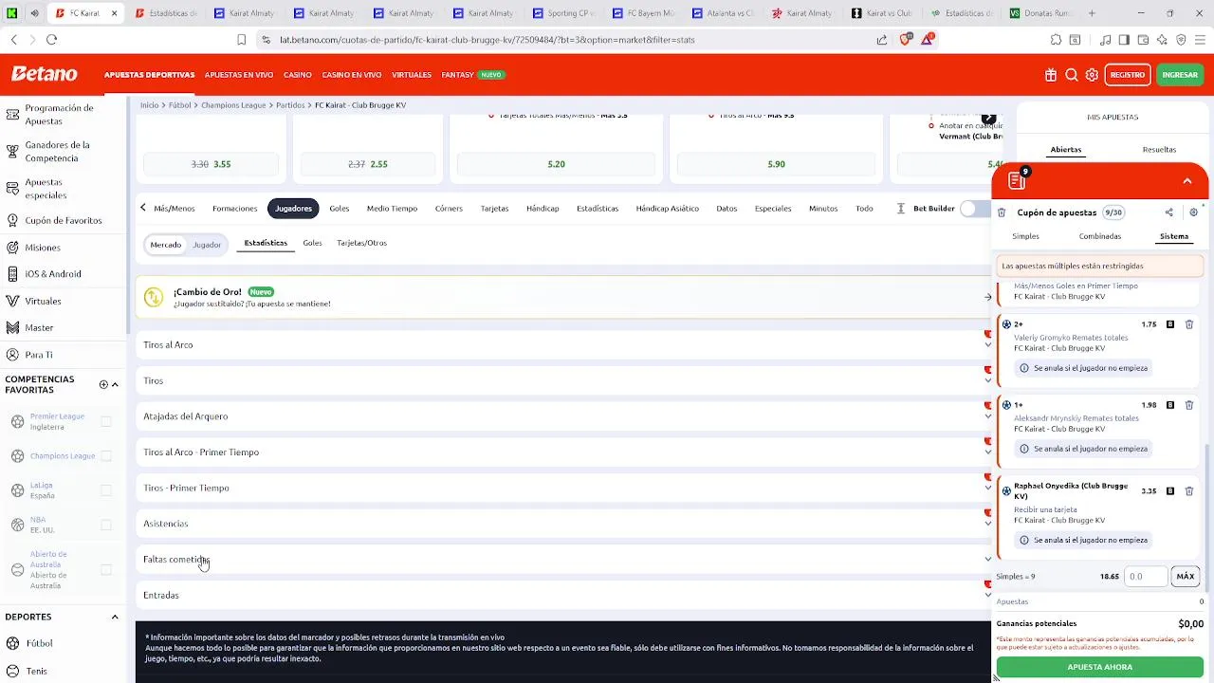Viewport: 1214px width, 683px height.
Task: Open the Brave wallet icon
Action: (1143, 40)
